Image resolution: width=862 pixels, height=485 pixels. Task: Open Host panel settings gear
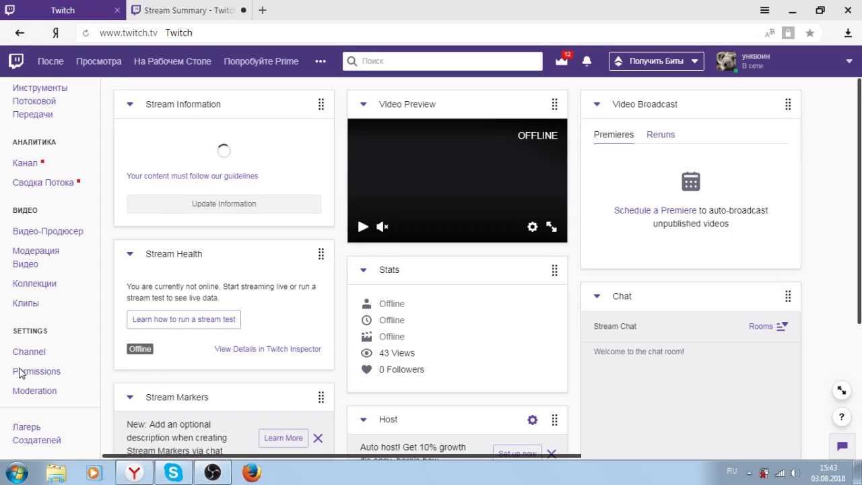click(533, 420)
